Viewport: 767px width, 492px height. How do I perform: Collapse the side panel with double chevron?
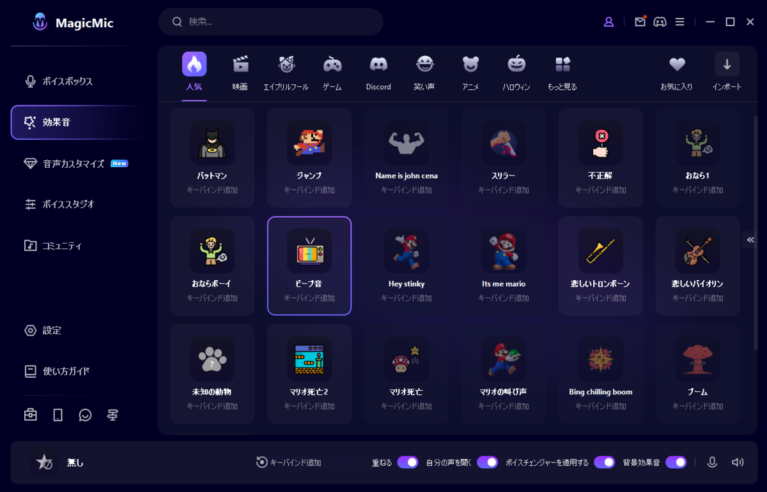click(x=750, y=240)
